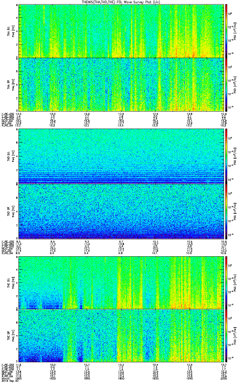Select the THA BL spectrogram panel

[121, 31]
